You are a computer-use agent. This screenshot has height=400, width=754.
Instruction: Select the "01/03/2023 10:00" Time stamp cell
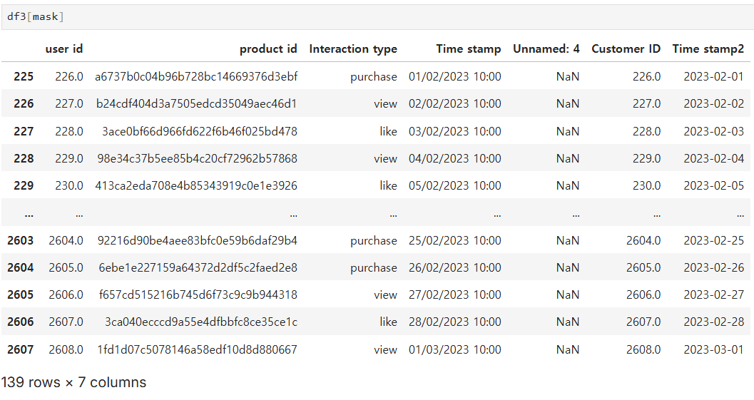coord(455,349)
